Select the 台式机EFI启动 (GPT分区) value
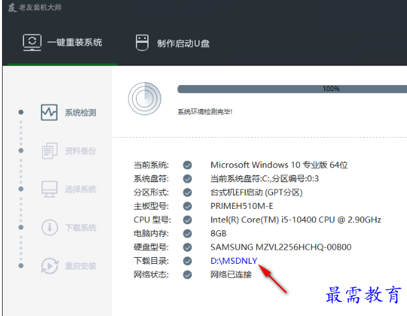 tap(256, 192)
